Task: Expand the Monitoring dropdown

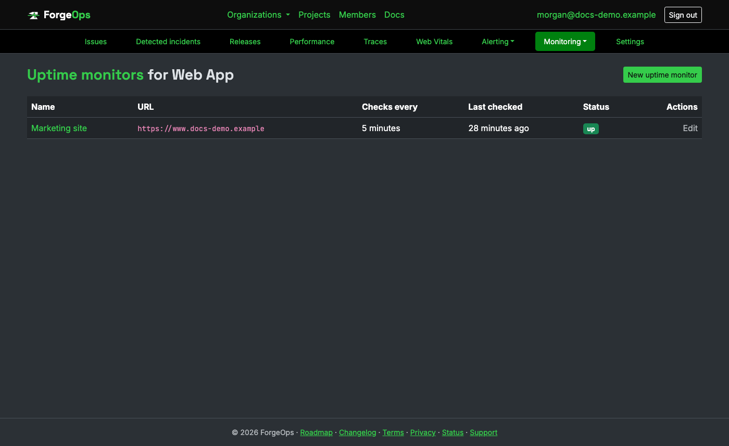Action: 565,42
